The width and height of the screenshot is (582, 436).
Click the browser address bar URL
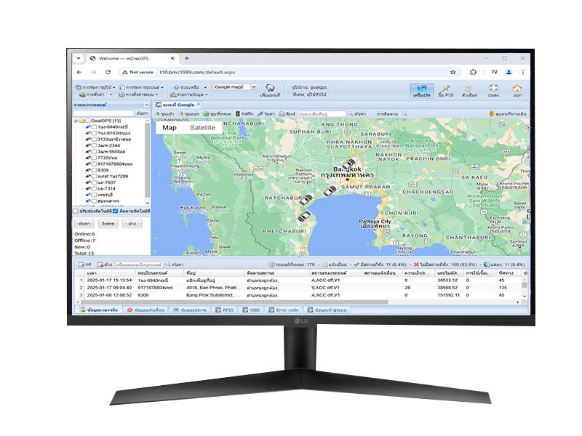(197, 72)
